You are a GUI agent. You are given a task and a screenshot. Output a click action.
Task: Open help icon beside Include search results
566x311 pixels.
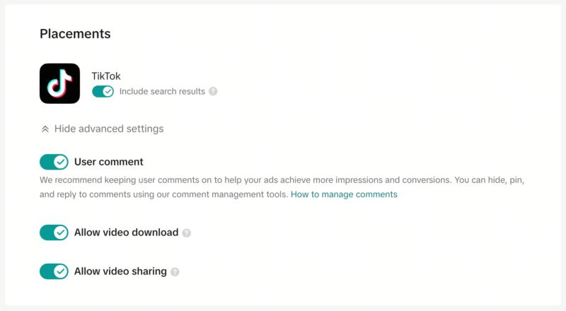[213, 91]
